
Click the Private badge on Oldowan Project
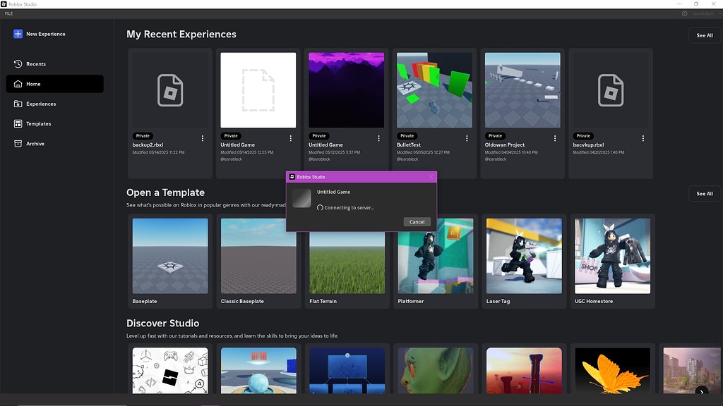pos(495,136)
